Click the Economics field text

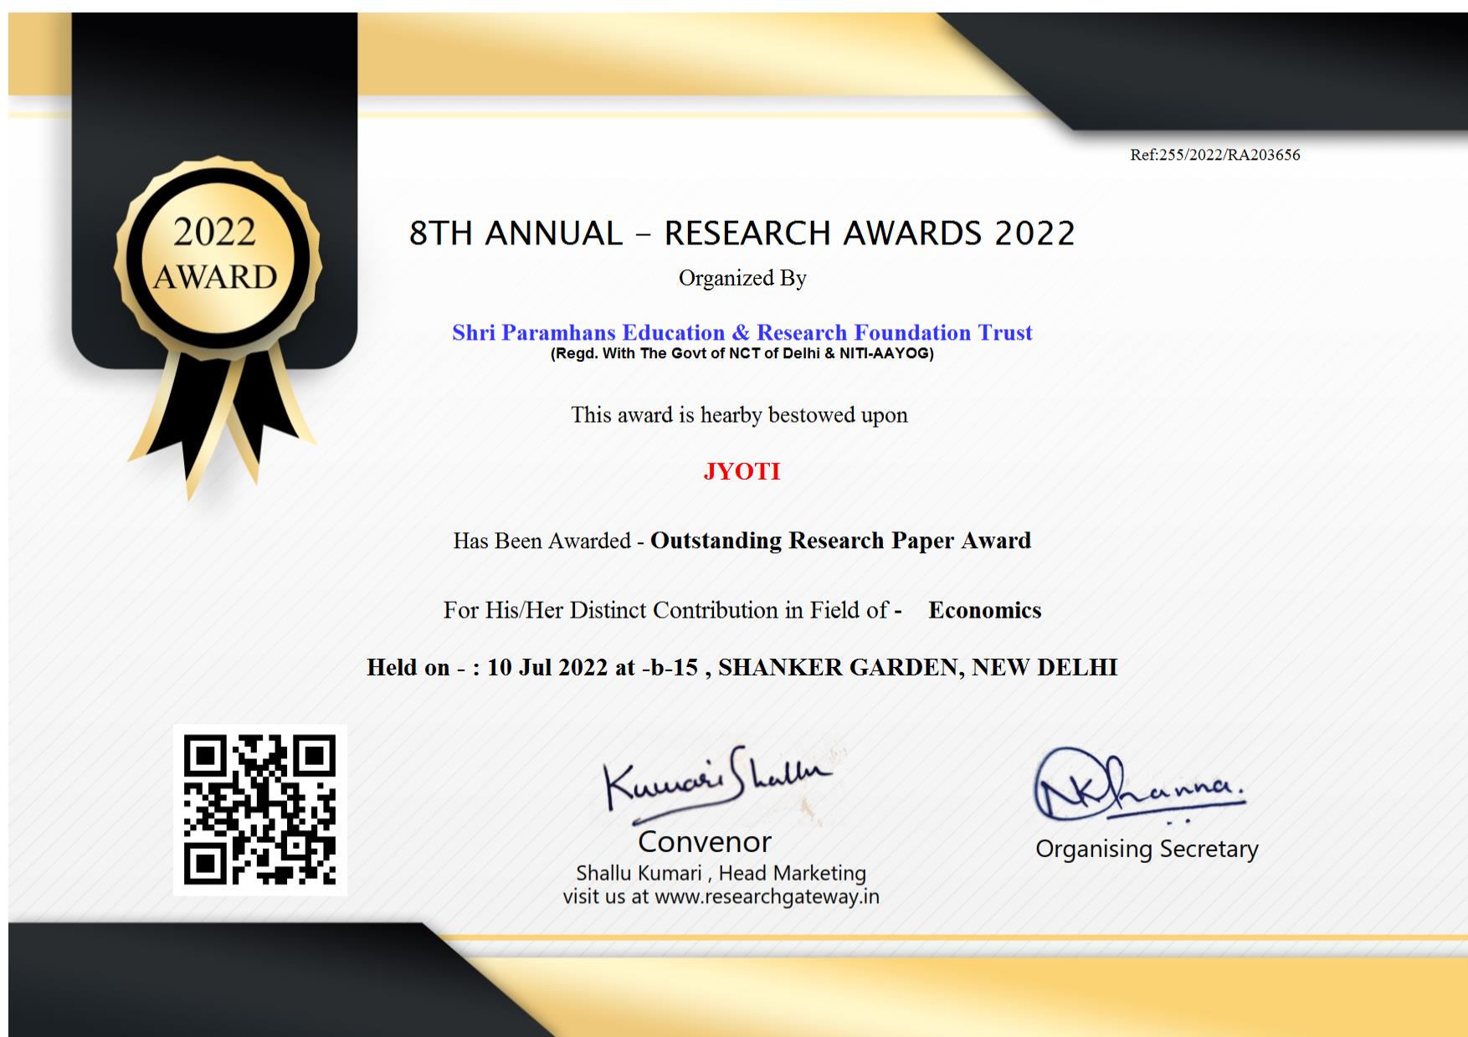(x=984, y=610)
